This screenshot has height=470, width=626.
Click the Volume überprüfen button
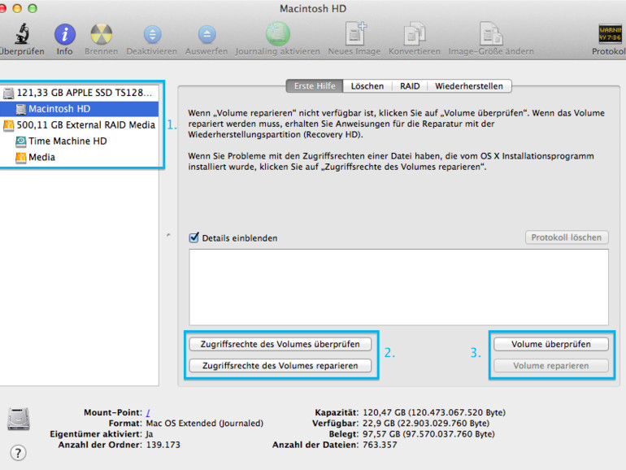[x=551, y=344]
